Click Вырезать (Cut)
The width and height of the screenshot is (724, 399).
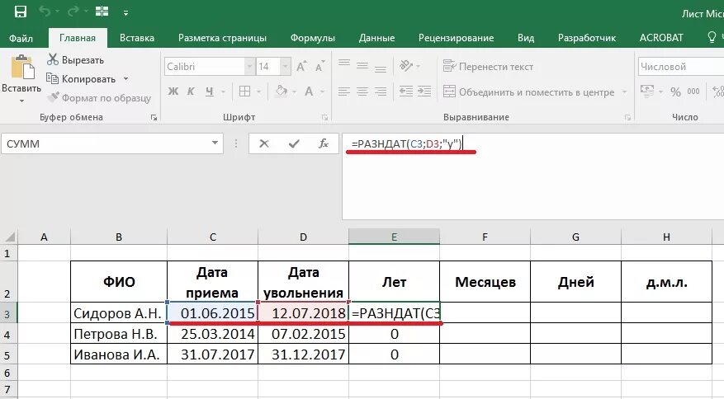[x=76, y=60]
